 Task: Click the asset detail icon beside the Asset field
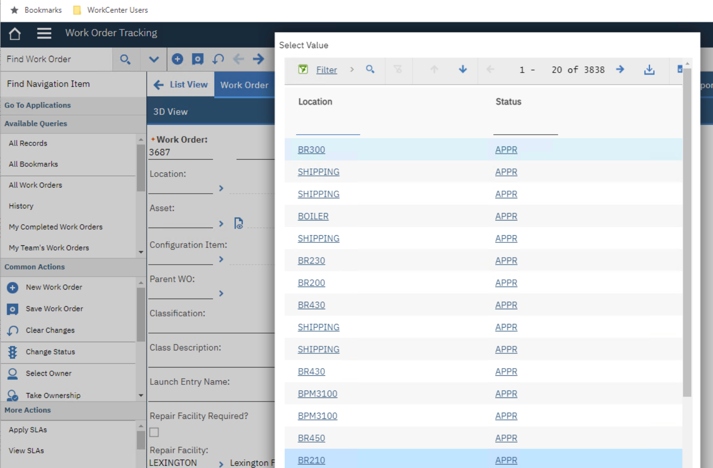tap(239, 223)
